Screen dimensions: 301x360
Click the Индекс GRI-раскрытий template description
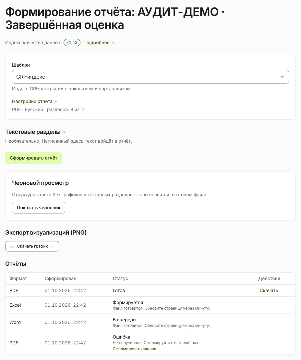(72, 89)
